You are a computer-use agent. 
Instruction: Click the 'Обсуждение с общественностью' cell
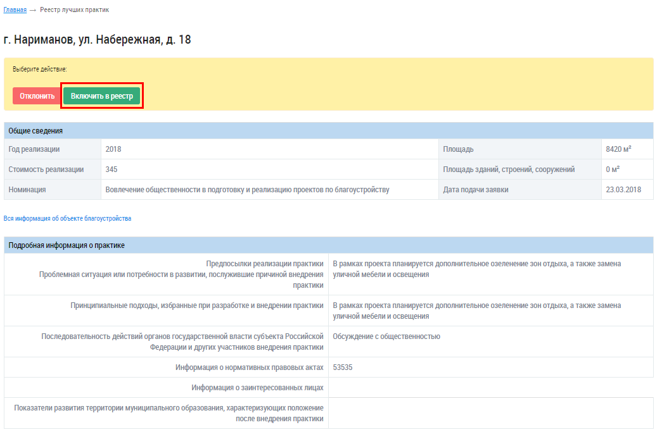[x=386, y=336]
